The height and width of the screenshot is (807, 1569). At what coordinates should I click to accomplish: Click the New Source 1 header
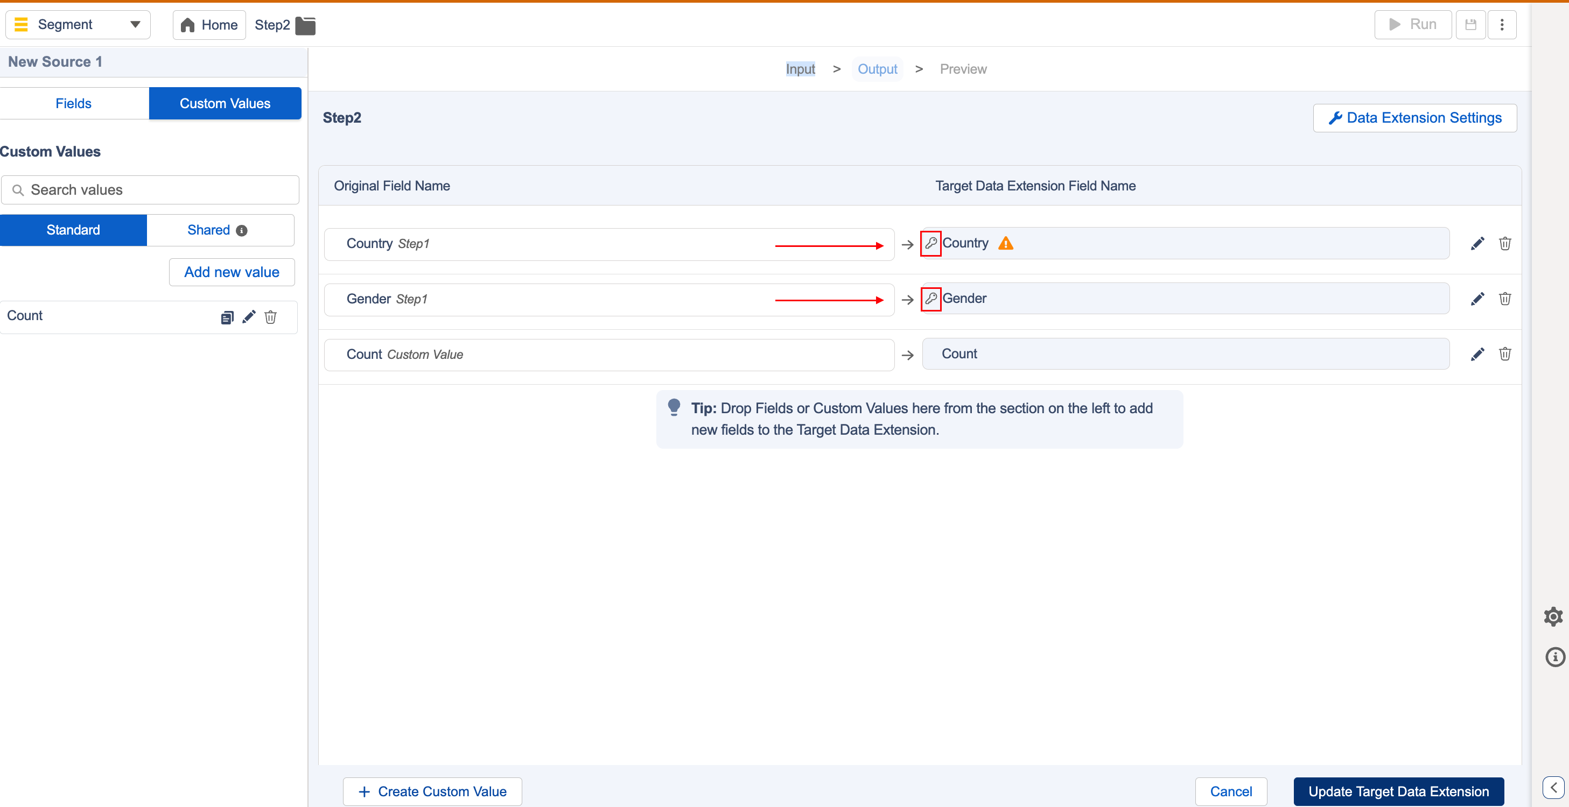point(153,61)
